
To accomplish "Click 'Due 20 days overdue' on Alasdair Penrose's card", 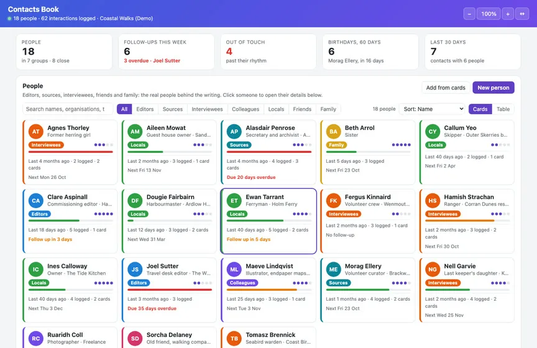I will pyautogui.click(x=251, y=178).
